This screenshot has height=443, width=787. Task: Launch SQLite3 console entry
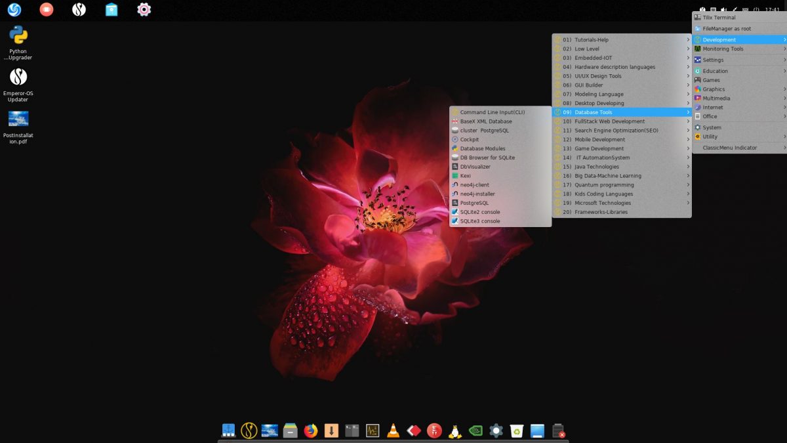coord(500,221)
